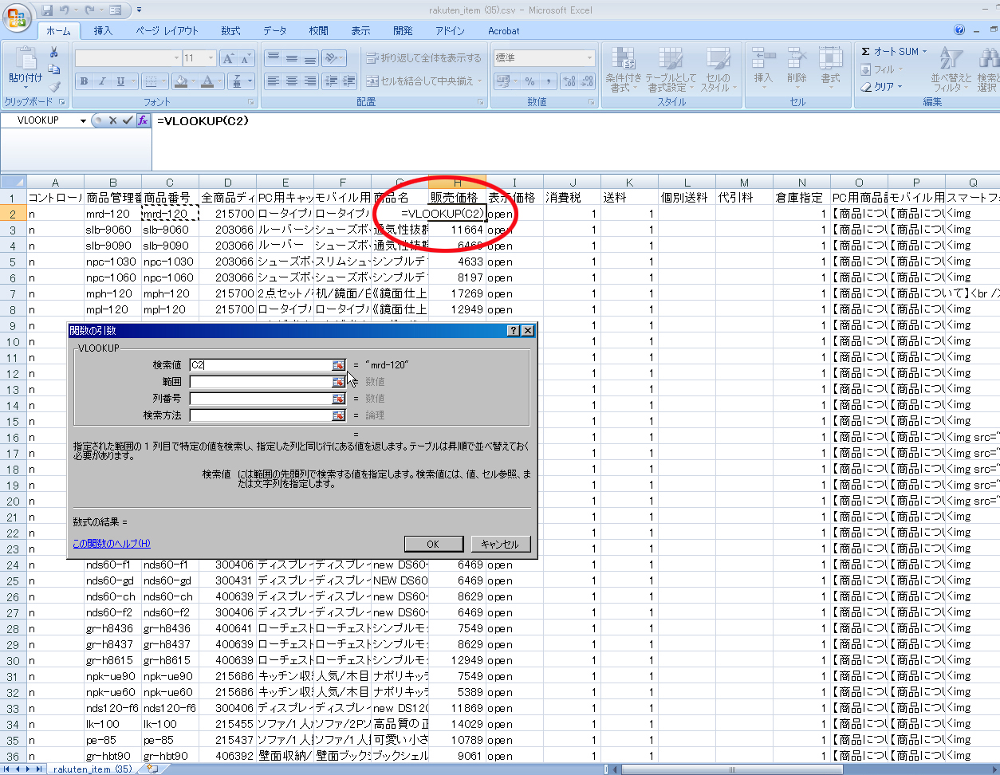Click the range selector icon for 検索値 field
Screen dimensions: 1000x775
tap(339, 365)
